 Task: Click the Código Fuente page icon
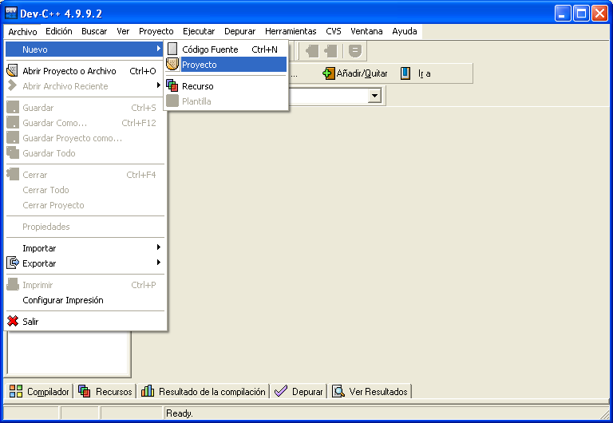[172, 49]
